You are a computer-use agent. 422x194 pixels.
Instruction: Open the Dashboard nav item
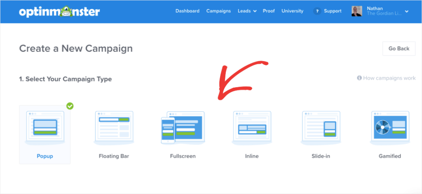188,11
